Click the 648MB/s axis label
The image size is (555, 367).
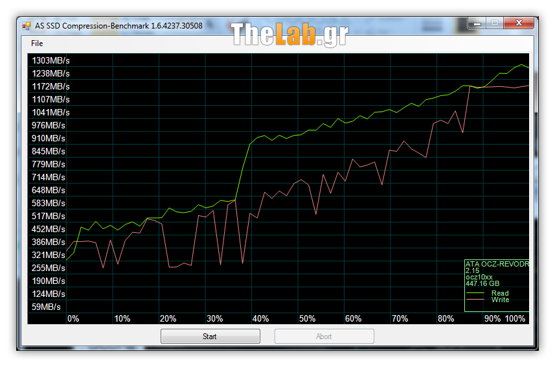click(49, 190)
